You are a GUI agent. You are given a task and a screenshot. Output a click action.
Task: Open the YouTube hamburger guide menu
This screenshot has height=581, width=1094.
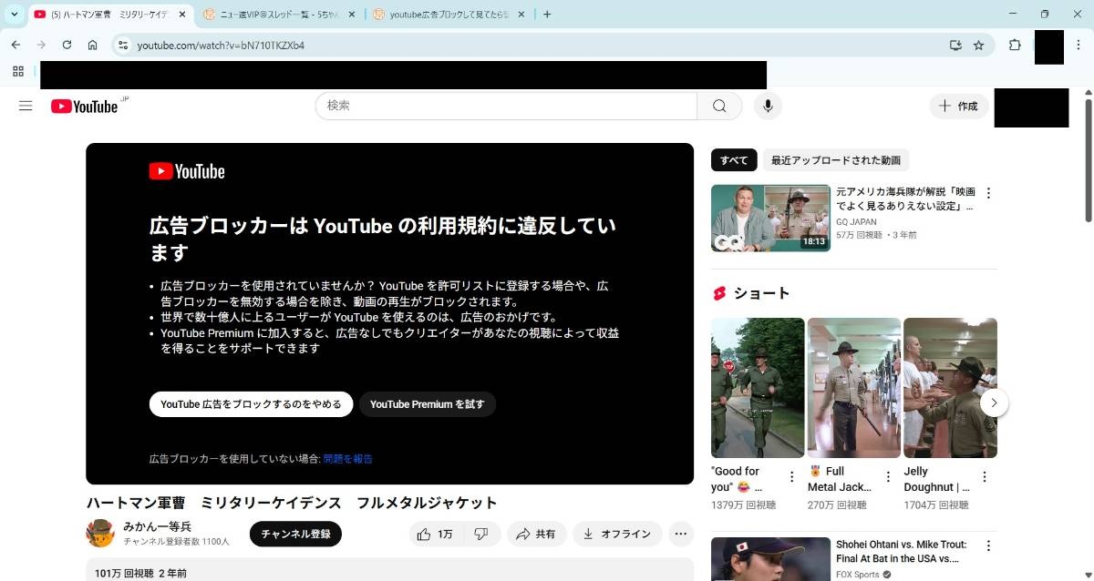[x=26, y=106]
